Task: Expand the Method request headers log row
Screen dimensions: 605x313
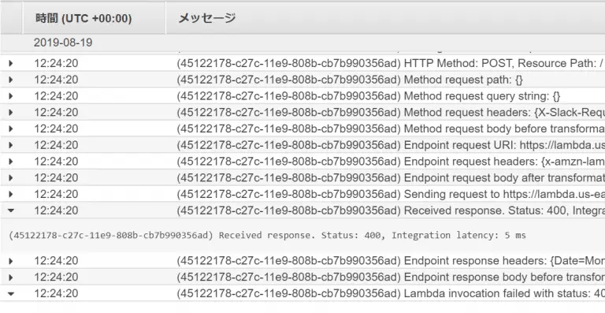Action: 11,112
